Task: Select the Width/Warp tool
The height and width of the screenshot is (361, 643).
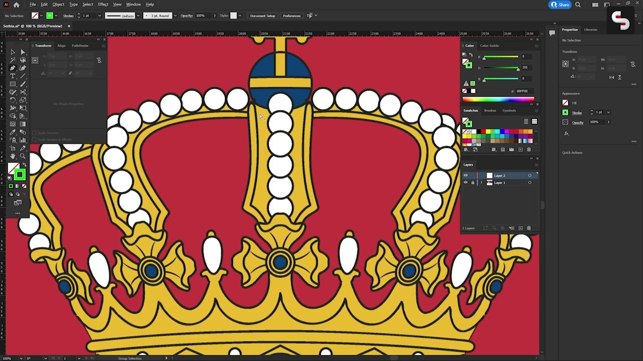Action: click(13, 108)
